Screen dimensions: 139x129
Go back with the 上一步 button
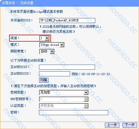pos(112,125)
